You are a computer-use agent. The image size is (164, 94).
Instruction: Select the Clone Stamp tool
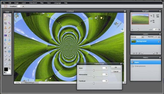coord(6,28)
